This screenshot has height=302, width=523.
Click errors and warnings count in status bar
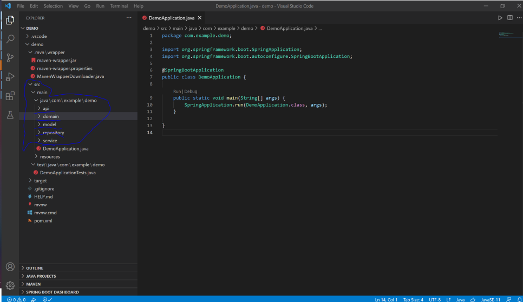[x=16, y=299]
